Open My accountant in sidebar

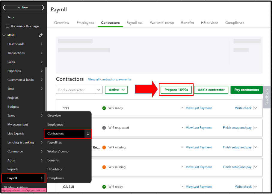[x=17, y=124]
